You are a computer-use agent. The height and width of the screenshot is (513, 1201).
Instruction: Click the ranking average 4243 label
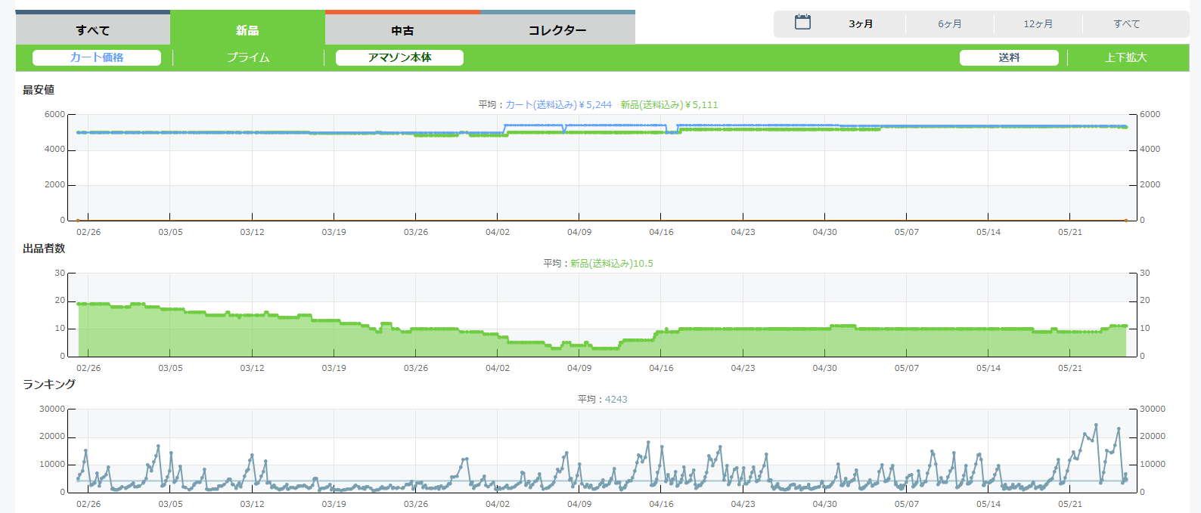point(616,400)
